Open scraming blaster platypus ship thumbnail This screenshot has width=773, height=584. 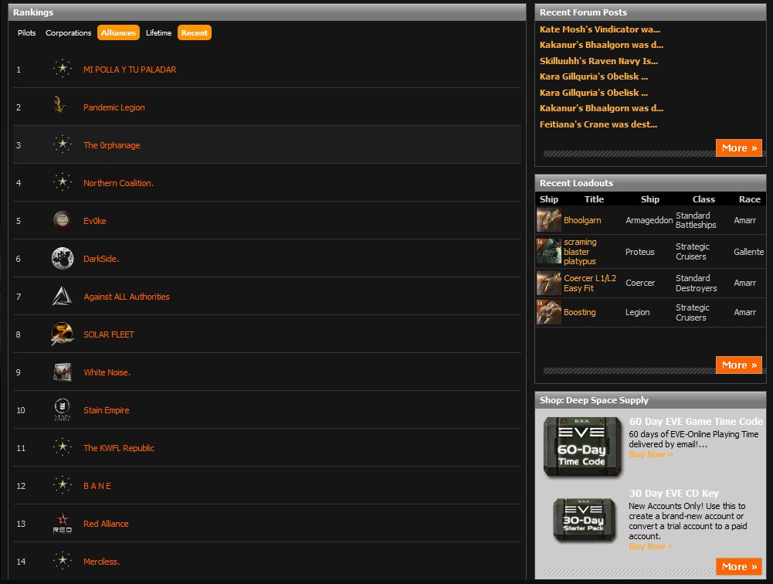point(549,252)
